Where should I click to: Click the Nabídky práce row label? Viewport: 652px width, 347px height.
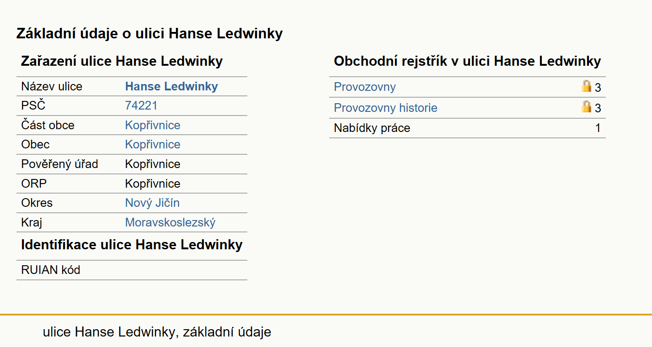[372, 128]
